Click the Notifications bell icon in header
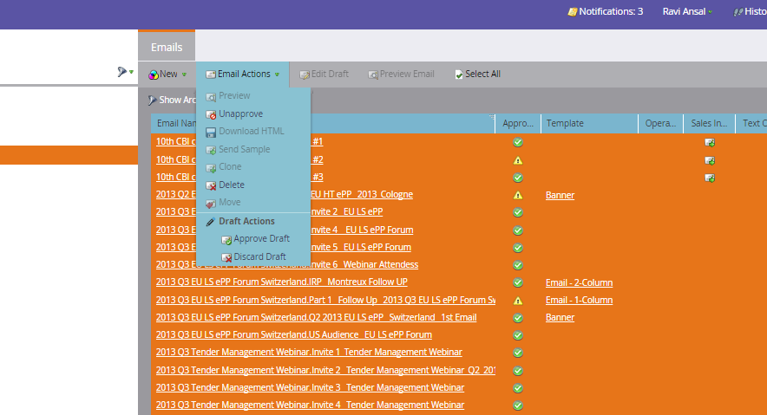Screen dimensions: 767x415 pos(572,12)
